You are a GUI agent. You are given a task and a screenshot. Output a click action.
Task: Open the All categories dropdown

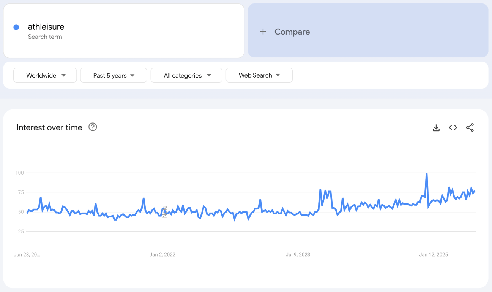point(186,75)
